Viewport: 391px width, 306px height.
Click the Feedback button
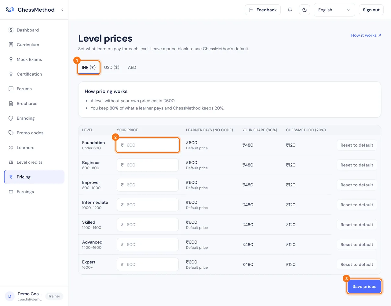263,10
